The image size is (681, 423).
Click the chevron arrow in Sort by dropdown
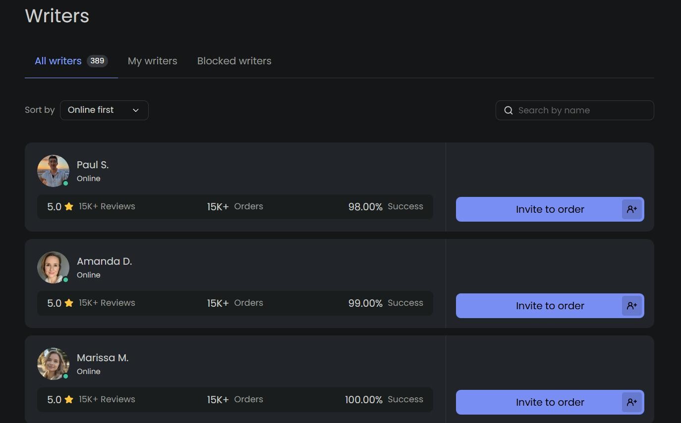tap(136, 110)
